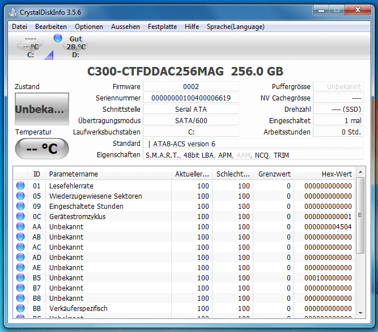This screenshot has width=378, height=332.
Task: Click status orb for Gerätestromzyklus row
Action: point(20,216)
